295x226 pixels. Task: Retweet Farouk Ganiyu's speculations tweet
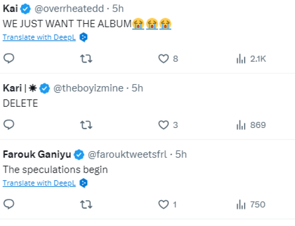tap(86, 205)
